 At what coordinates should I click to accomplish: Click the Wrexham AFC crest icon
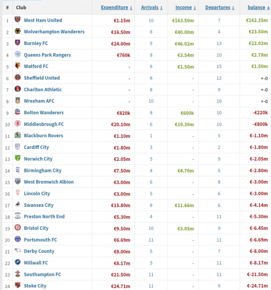pyautogui.click(x=17, y=101)
